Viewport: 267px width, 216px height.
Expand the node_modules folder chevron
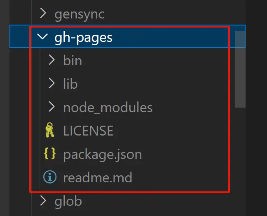pyautogui.click(x=52, y=106)
